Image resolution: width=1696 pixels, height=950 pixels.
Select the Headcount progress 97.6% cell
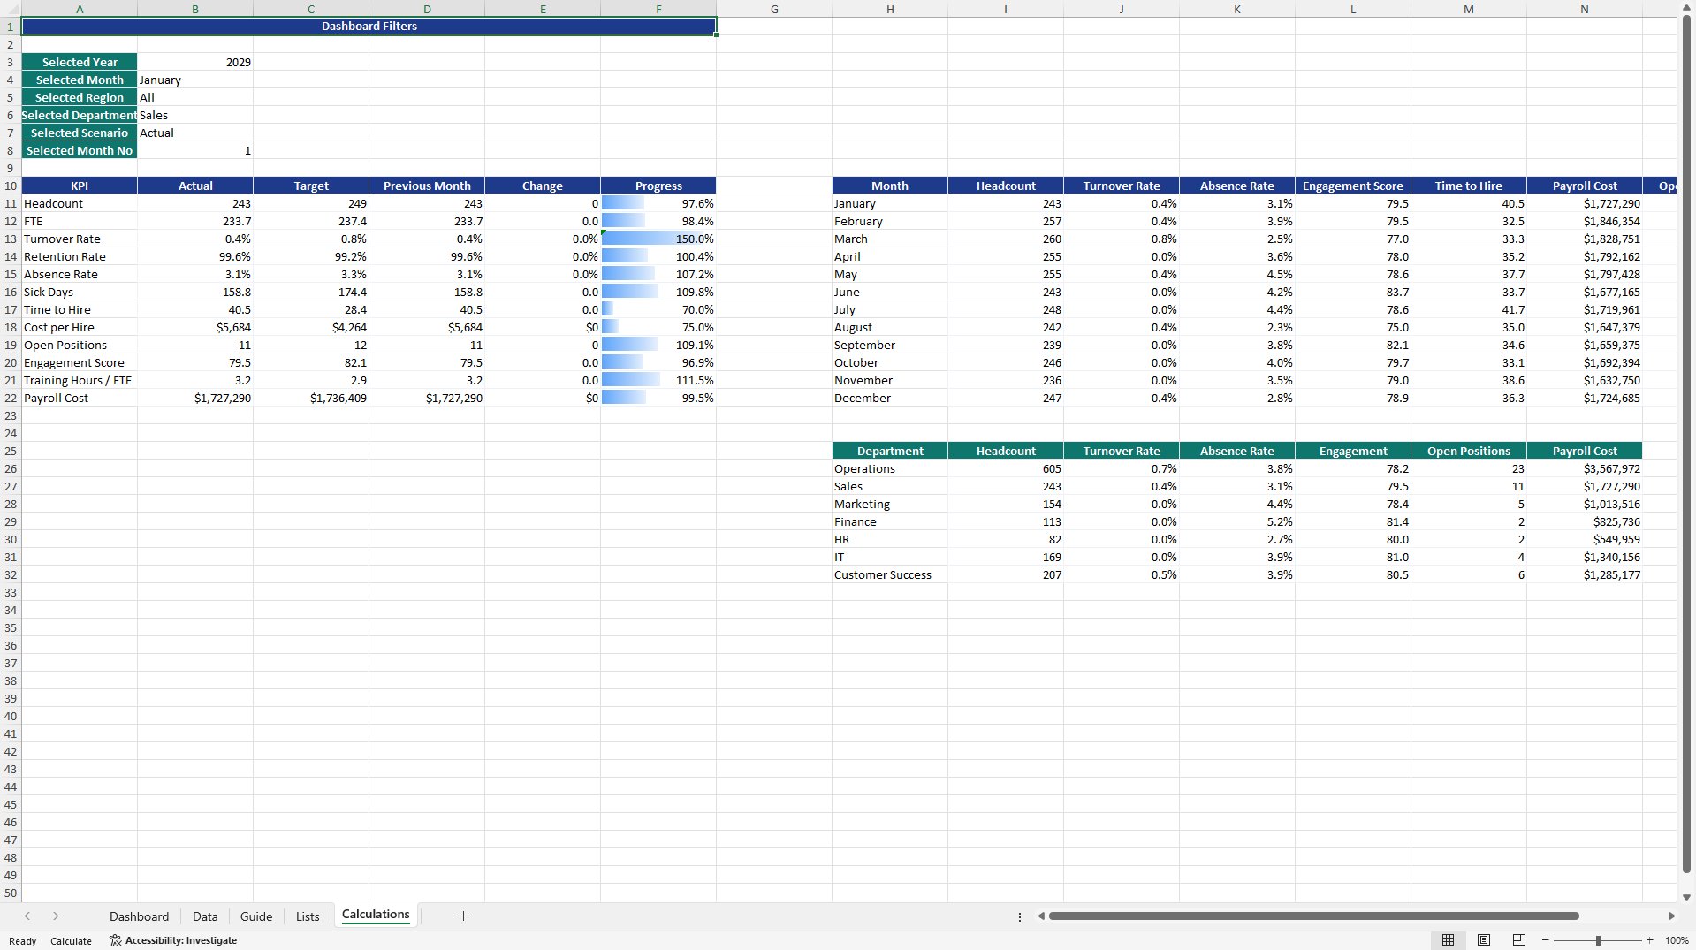[658, 203]
